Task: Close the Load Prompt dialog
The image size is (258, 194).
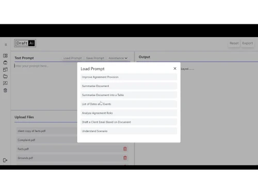Action: click(x=175, y=69)
